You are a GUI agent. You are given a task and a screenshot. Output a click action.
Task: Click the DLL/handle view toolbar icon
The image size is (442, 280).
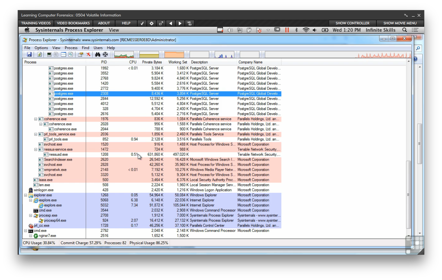pyautogui.click(x=70, y=54)
